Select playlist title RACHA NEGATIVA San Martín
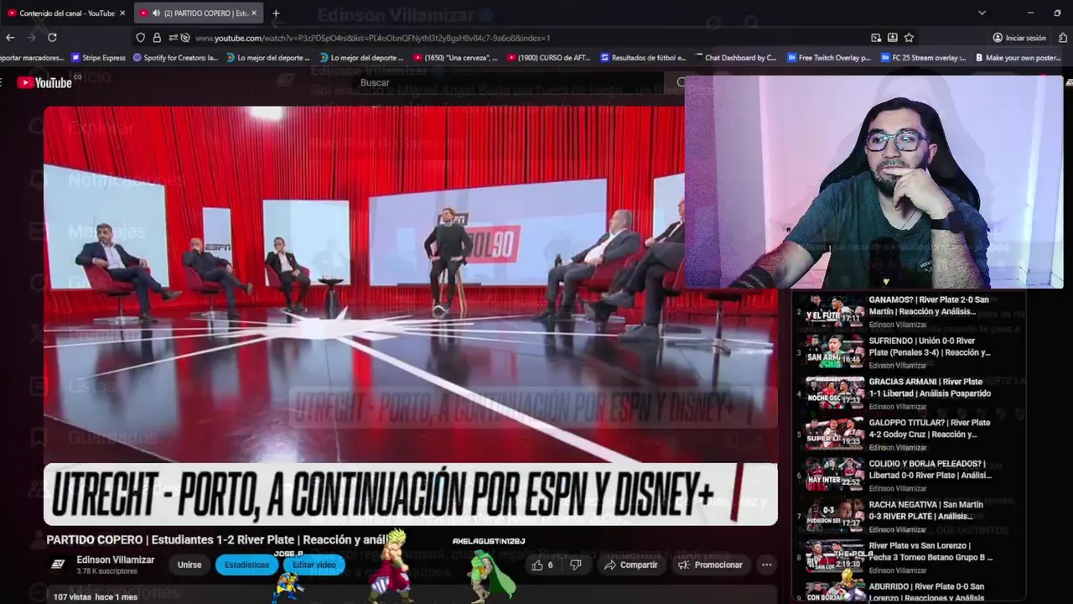Viewport: 1073px width, 604px height. (x=928, y=510)
